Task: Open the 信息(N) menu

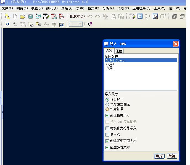Action: click(x=123, y=8)
